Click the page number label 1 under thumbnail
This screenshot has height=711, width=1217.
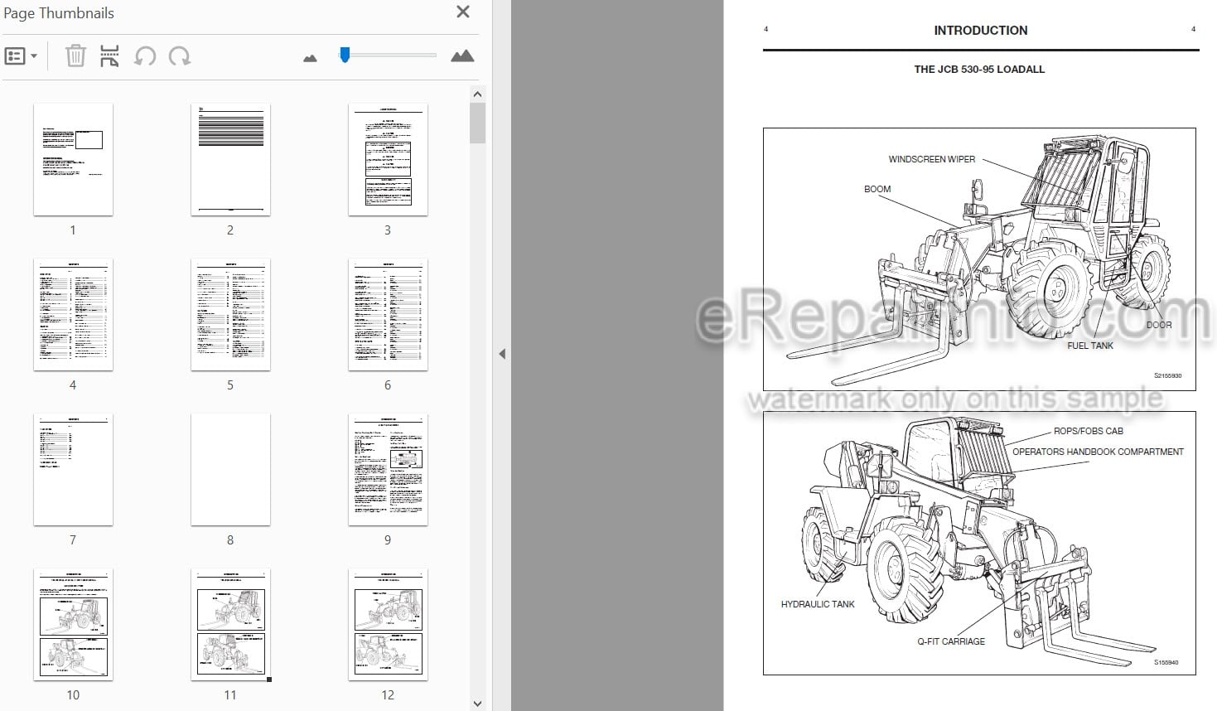click(x=73, y=230)
